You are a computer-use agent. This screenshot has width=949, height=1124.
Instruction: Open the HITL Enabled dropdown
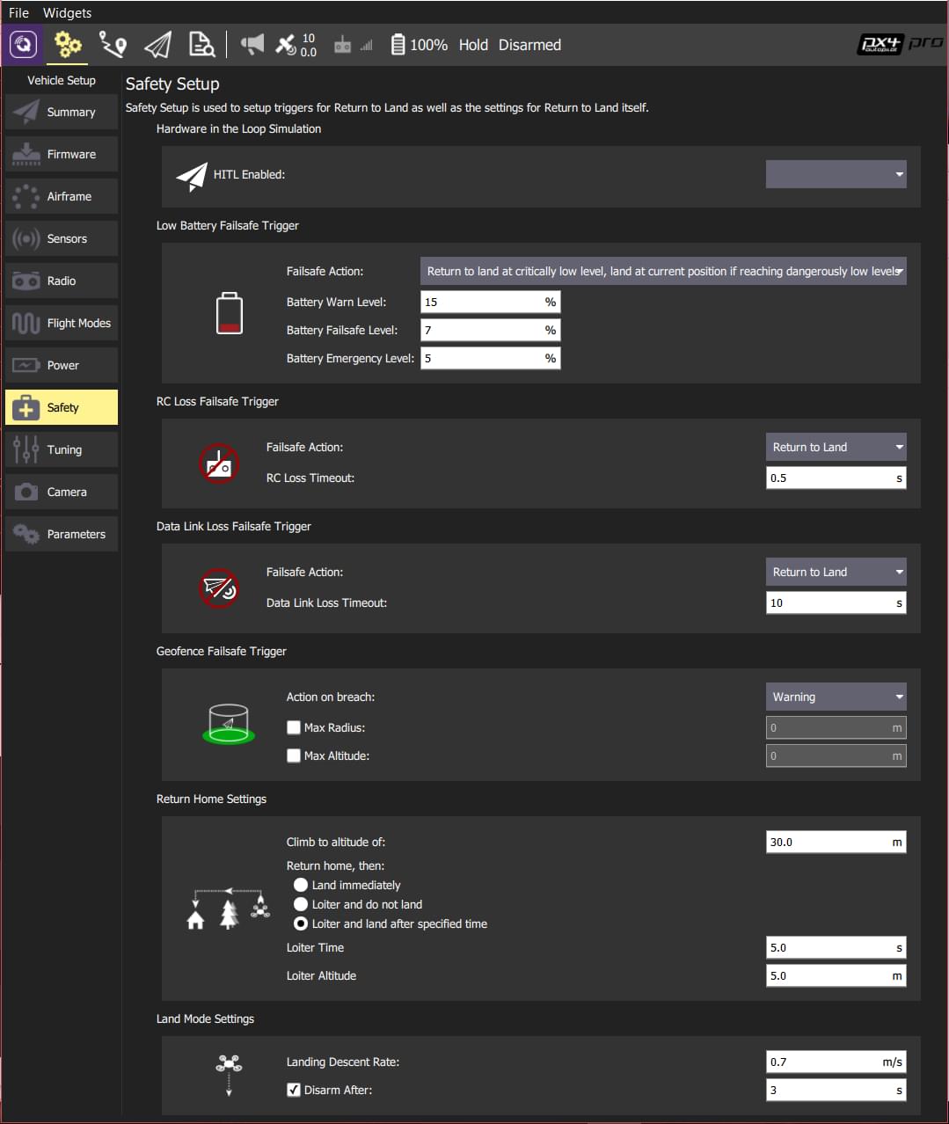pos(836,174)
